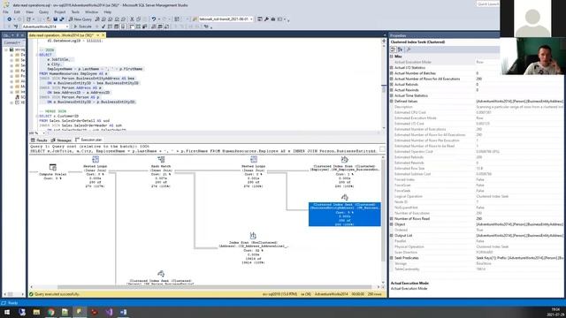The image size is (566, 318).
Task: Expand Actual Number of Batches property
Action: tap(392, 73)
